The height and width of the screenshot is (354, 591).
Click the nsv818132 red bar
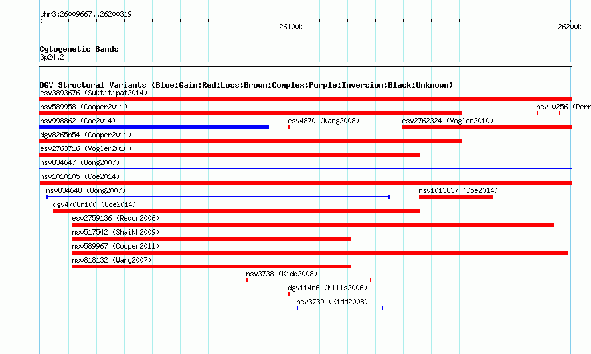pyautogui.click(x=211, y=266)
